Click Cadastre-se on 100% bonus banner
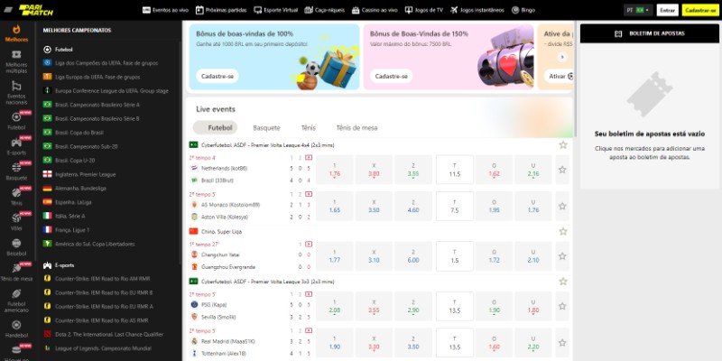Viewport: 722px width, 361px height. 218,76
